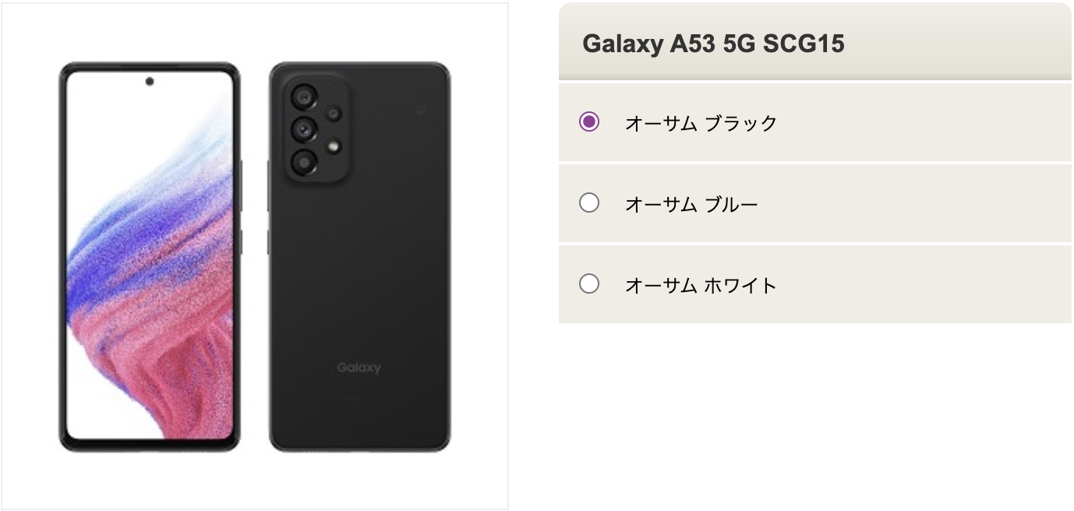Click the オーサム ブルー color label text
The width and height of the screenshot is (1074, 511).
click(691, 204)
